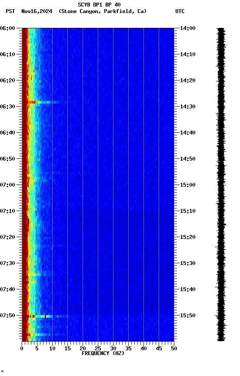
Task: Click the UTC time label '15:40'
Action: coord(188,289)
